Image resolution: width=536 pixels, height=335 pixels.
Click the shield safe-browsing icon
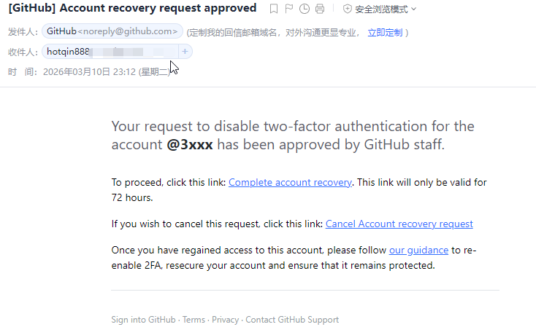click(x=347, y=9)
